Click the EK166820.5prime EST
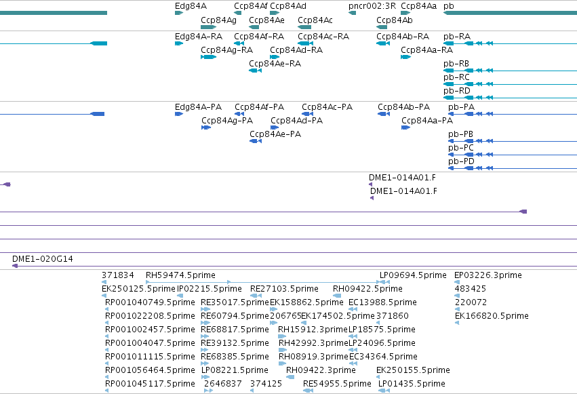 coord(457,323)
